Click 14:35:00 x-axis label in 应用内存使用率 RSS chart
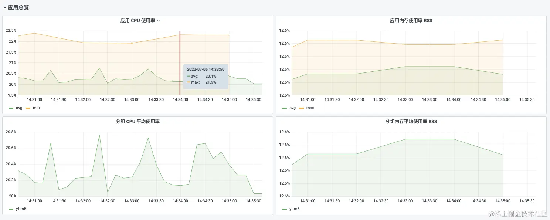The height and width of the screenshot is (220, 550). [503, 99]
